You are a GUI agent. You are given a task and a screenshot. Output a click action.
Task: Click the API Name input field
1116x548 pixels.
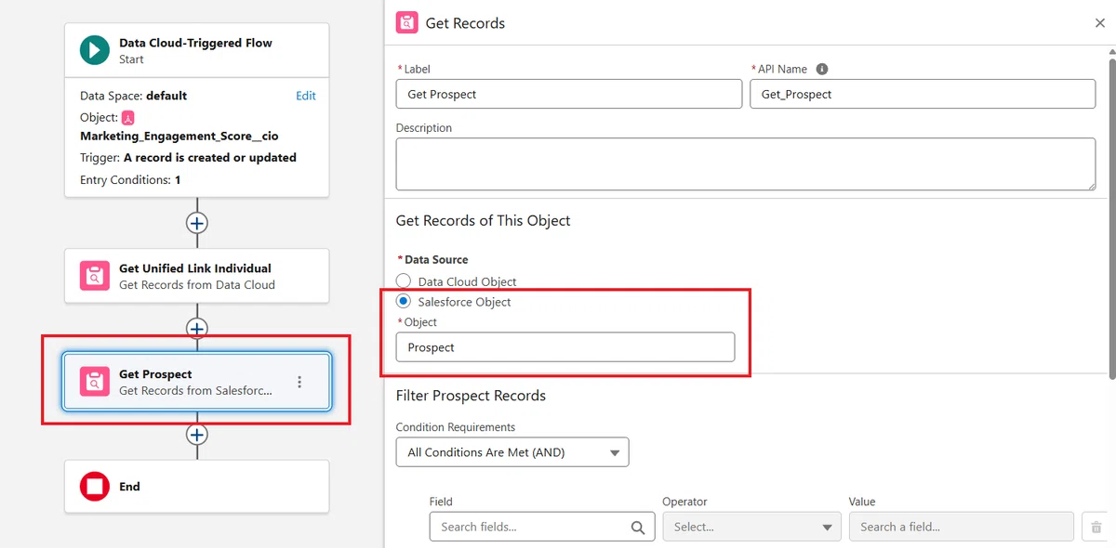point(923,94)
